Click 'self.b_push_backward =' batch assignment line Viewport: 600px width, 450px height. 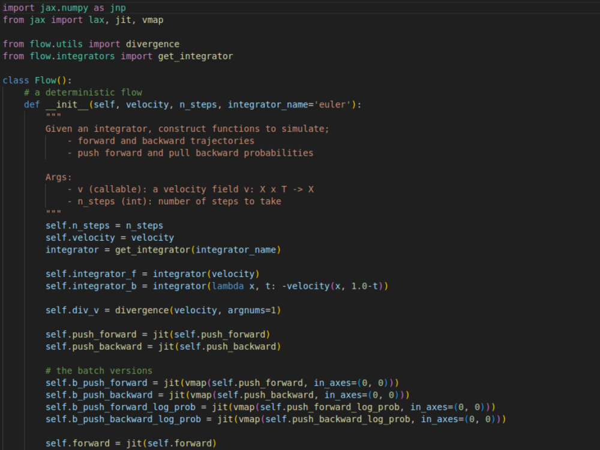click(x=227, y=395)
